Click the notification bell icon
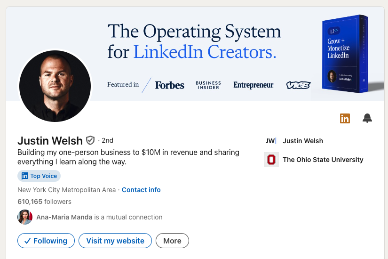Viewport: 388px width, 259px height. click(367, 119)
